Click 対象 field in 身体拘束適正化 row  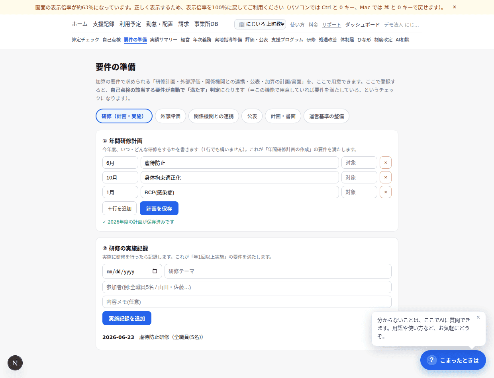359,177
